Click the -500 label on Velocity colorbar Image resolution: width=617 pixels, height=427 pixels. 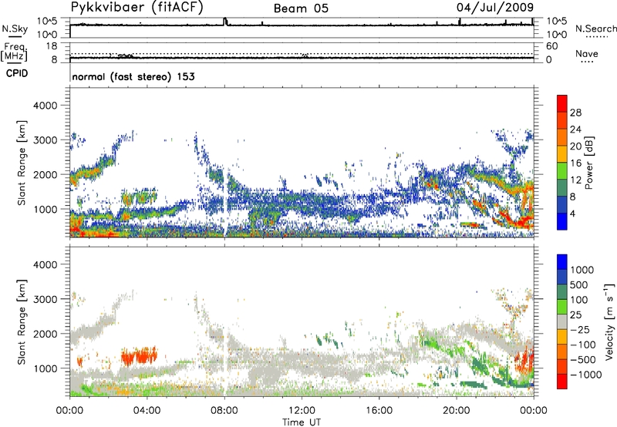pos(583,360)
